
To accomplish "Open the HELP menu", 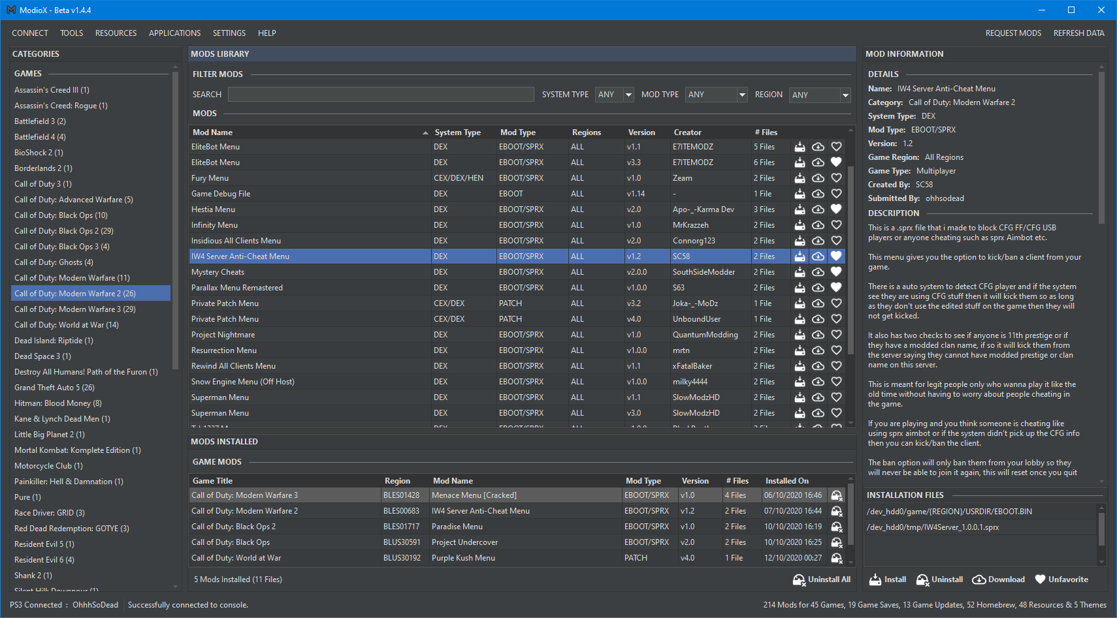I will (267, 33).
